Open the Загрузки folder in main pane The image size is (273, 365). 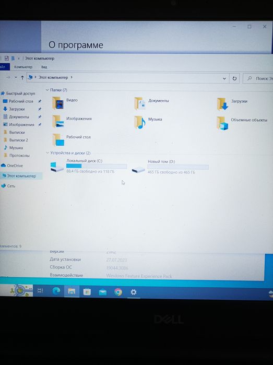[x=232, y=104]
